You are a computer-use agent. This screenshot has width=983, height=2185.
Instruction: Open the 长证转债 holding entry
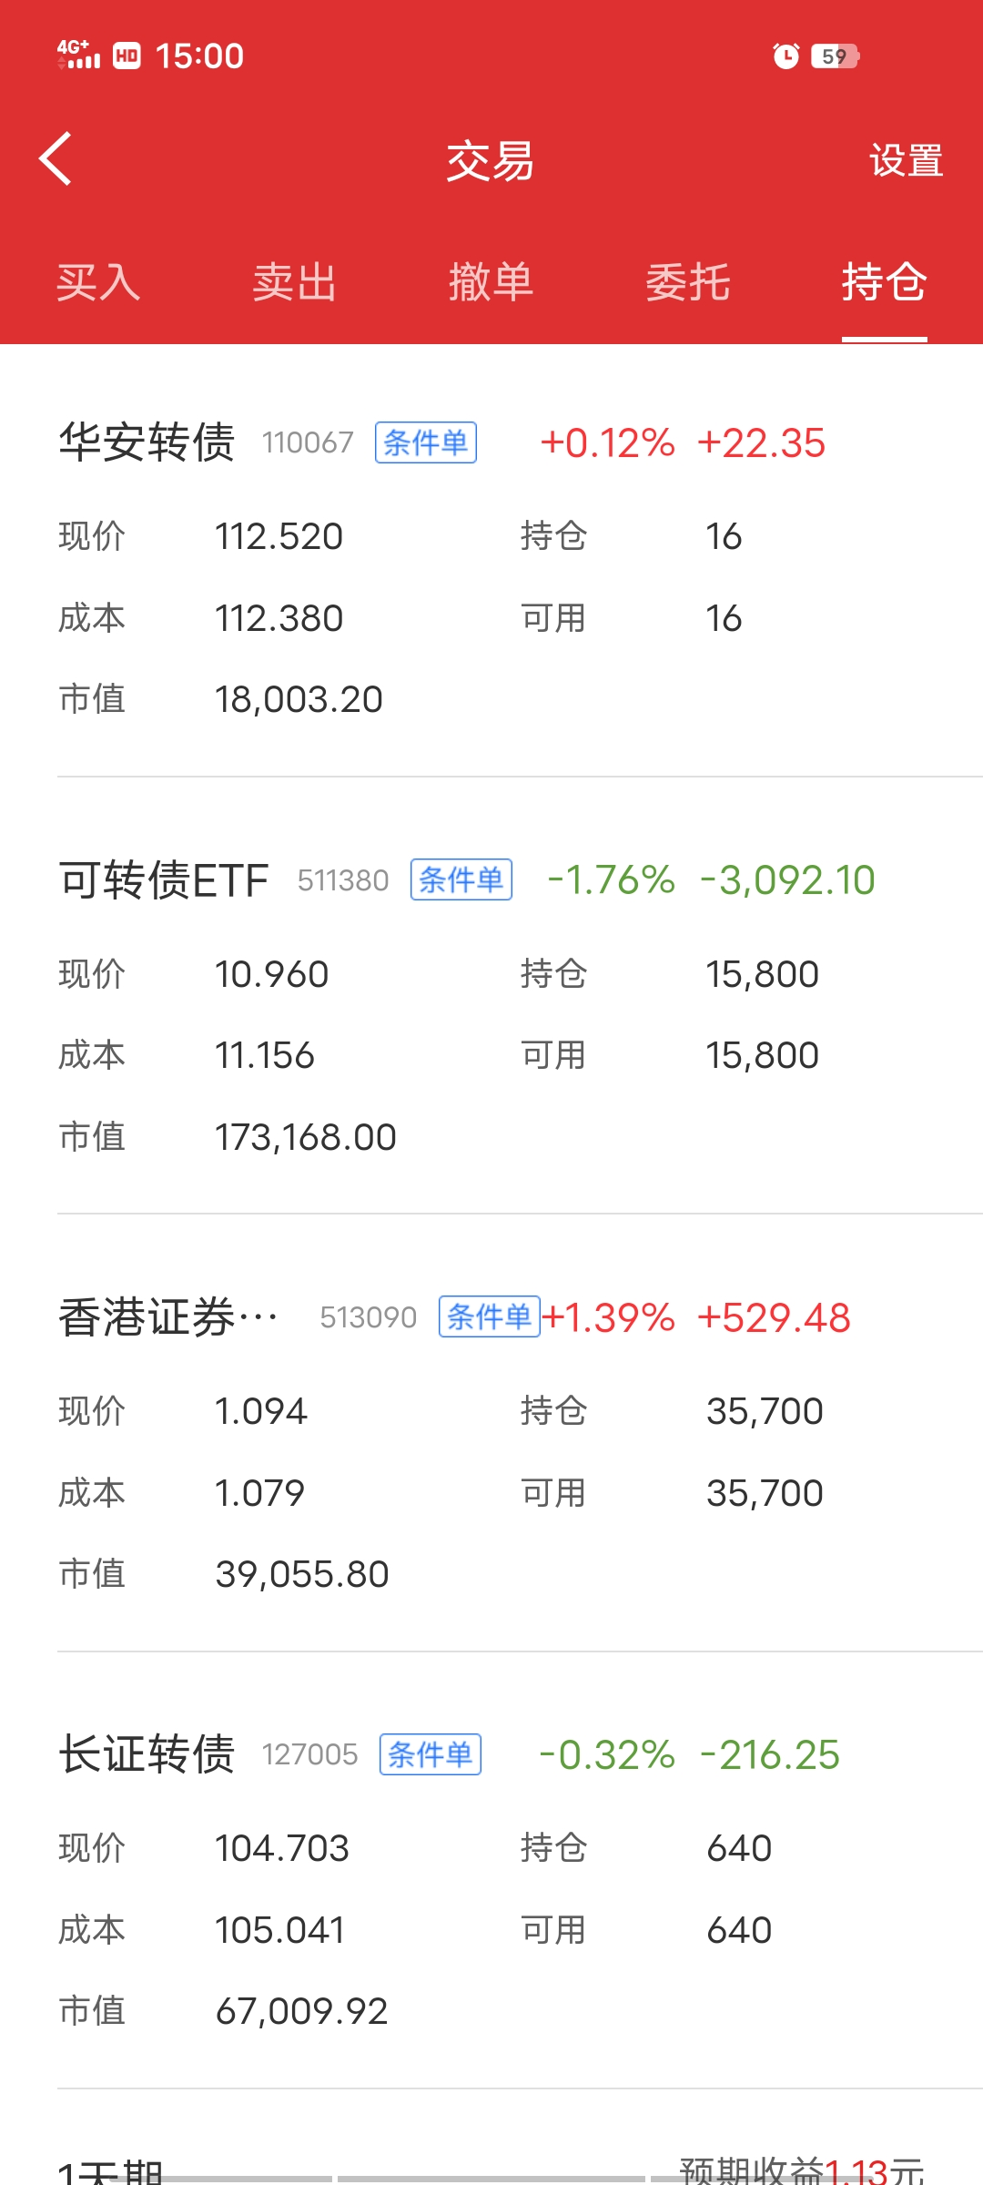click(147, 1754)
